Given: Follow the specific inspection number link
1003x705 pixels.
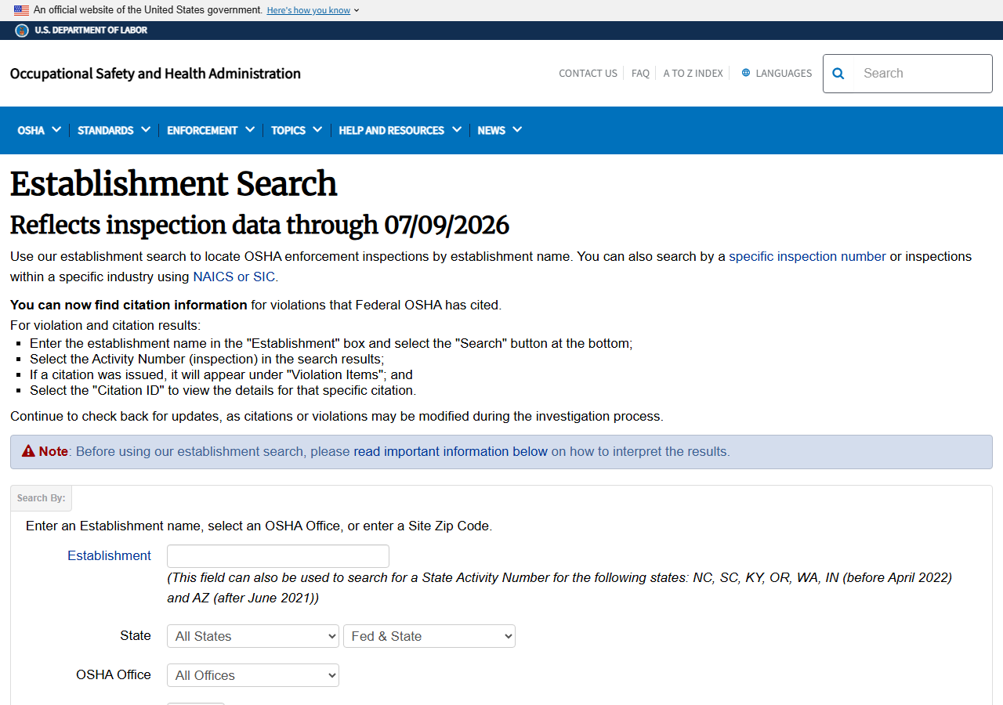Looking at the screenshot, I should click(x=807, y=256).
